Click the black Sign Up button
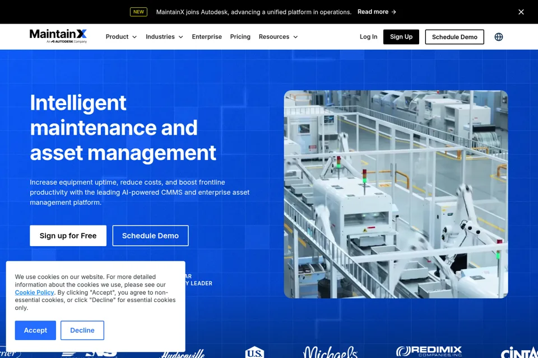538x358 pixels. point(401,37)
